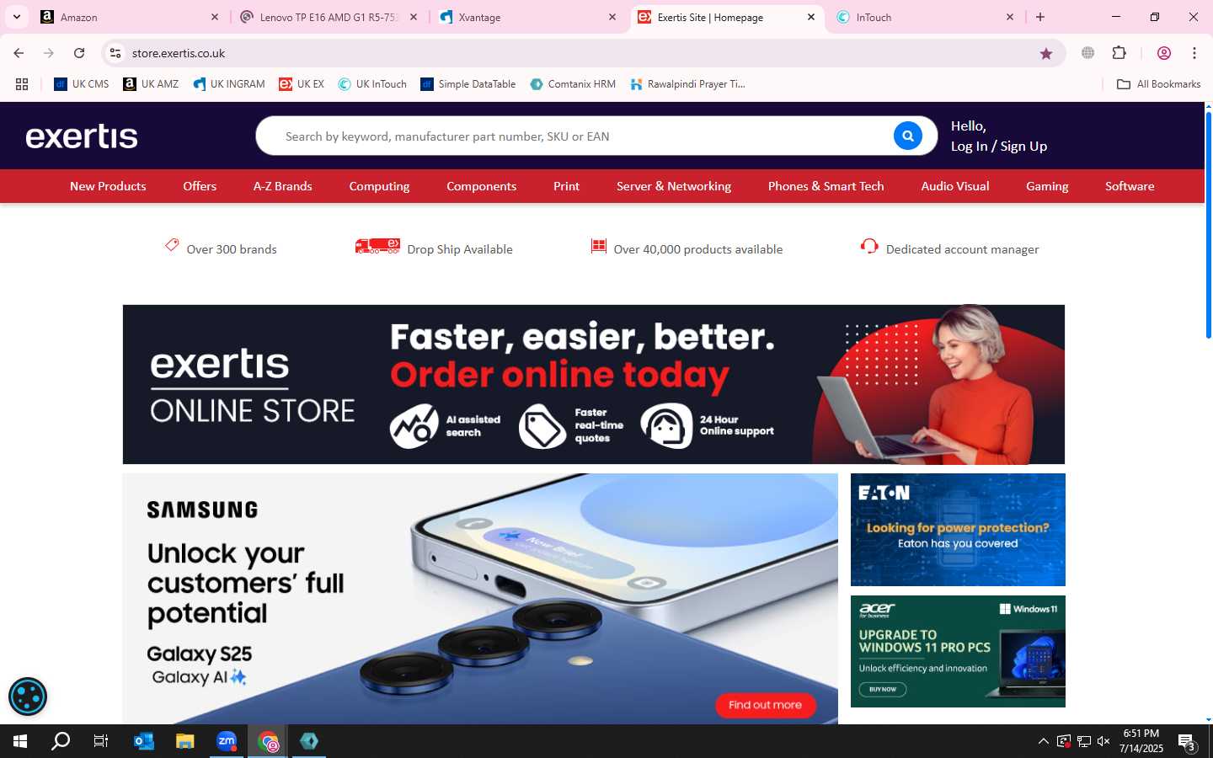Go back to previous page
Viewport: 1213px width, 758px height.
[x=19, y=53]
